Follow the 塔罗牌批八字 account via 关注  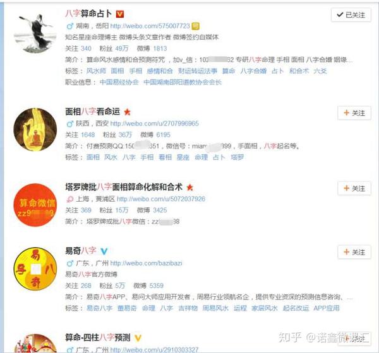coord(354,188)
